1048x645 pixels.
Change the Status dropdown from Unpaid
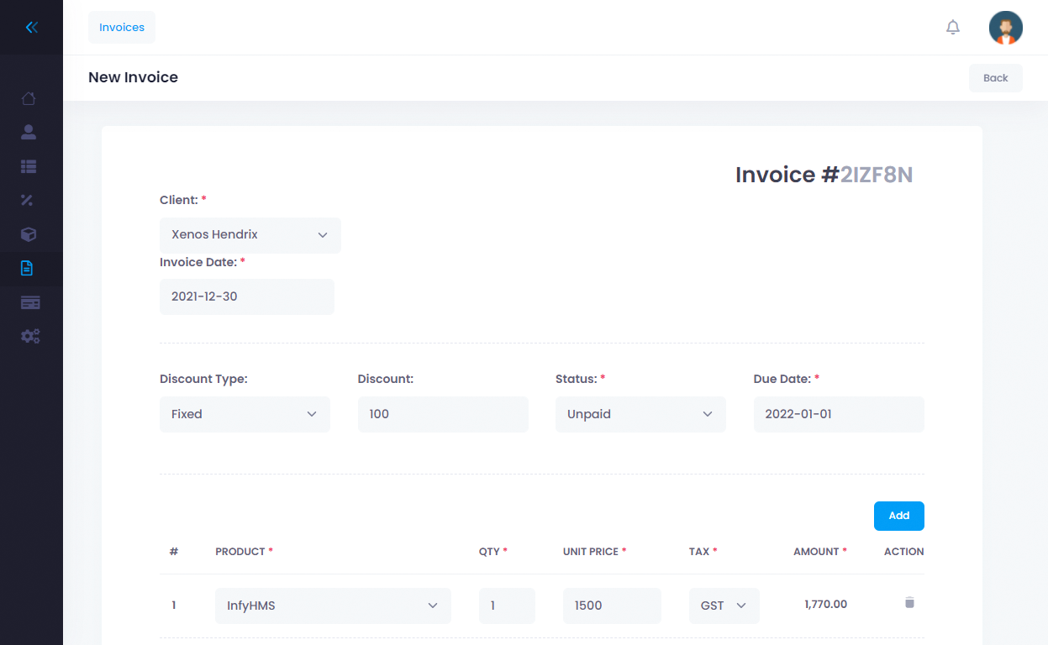(640, 414)
